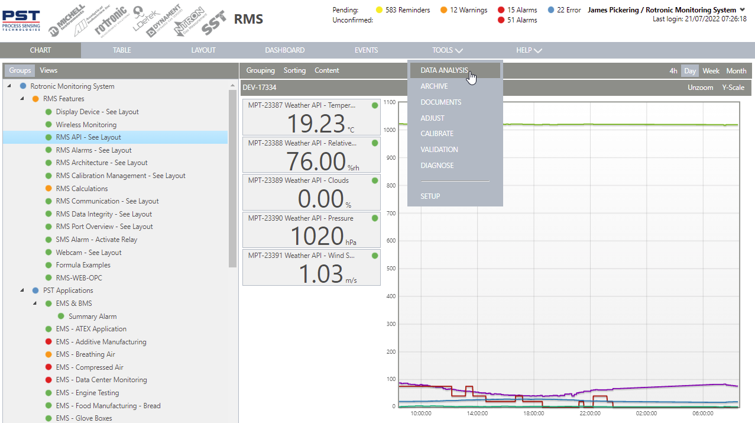Image resolution: width=755 pixels, height=423 pixels.
Task: Switch chart range to 4h
Action: point(673,71)
